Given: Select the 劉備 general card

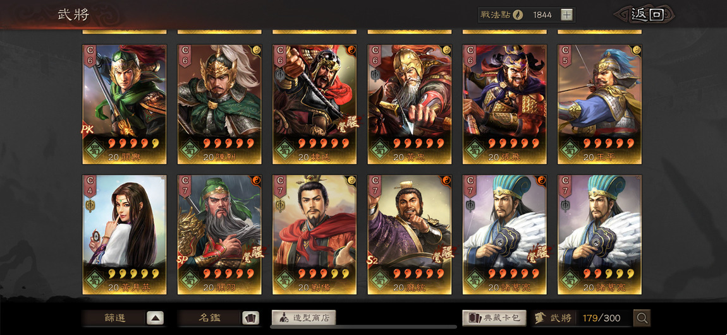Looking at the screenshot, I should (314, 235).
